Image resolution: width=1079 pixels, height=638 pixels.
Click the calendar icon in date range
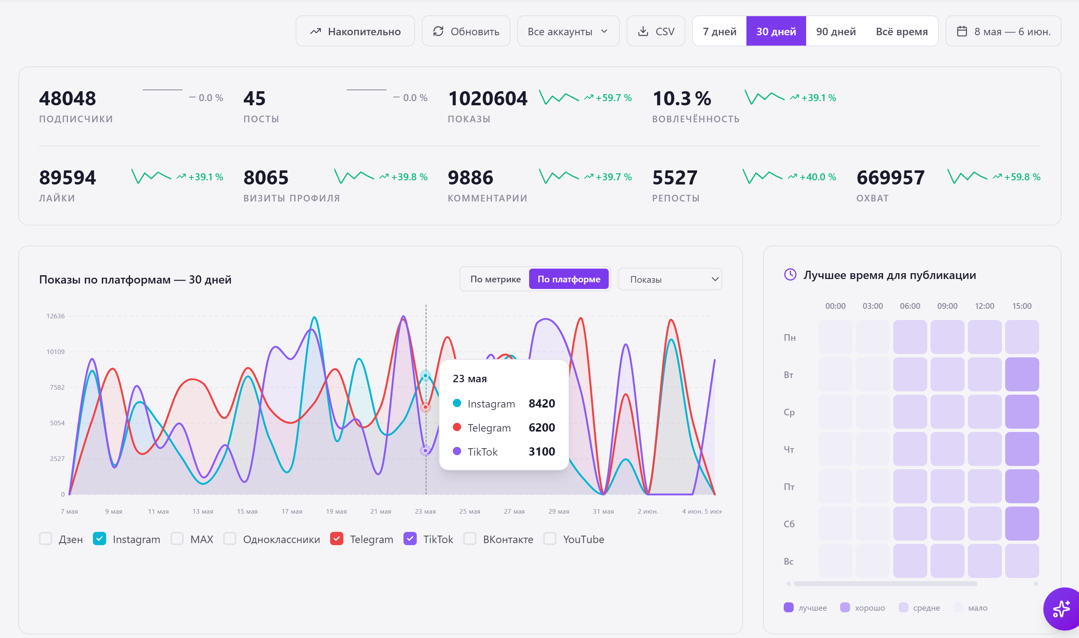(x=962, y=32)
